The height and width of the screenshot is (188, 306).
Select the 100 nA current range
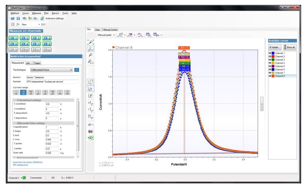pos(31,92)
